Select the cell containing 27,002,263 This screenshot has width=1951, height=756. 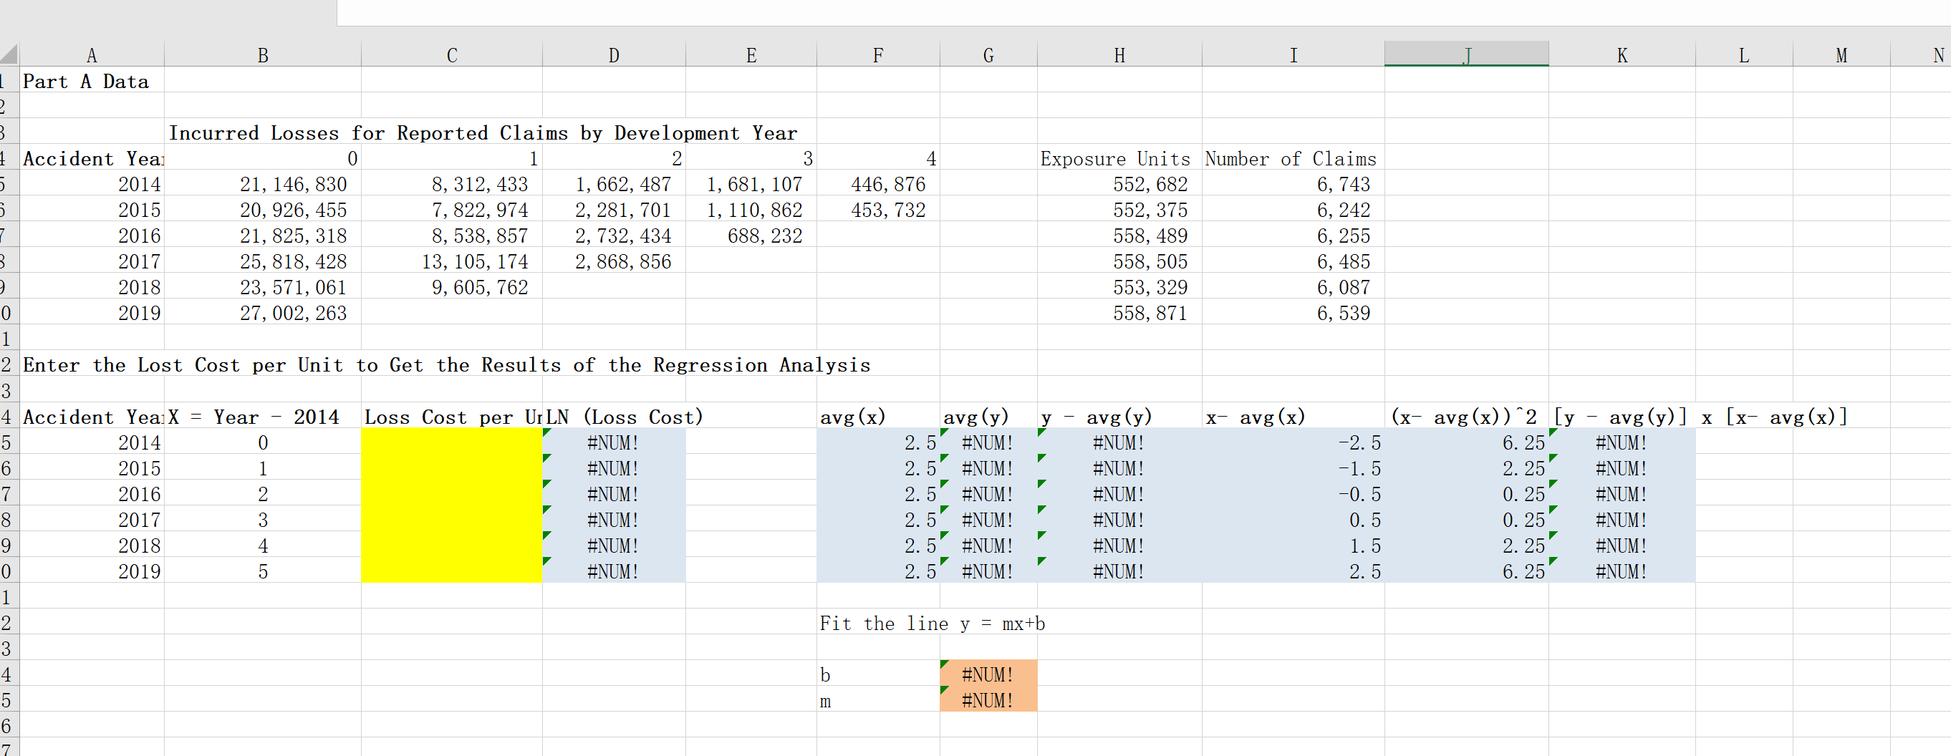click(x=263, y=313)
